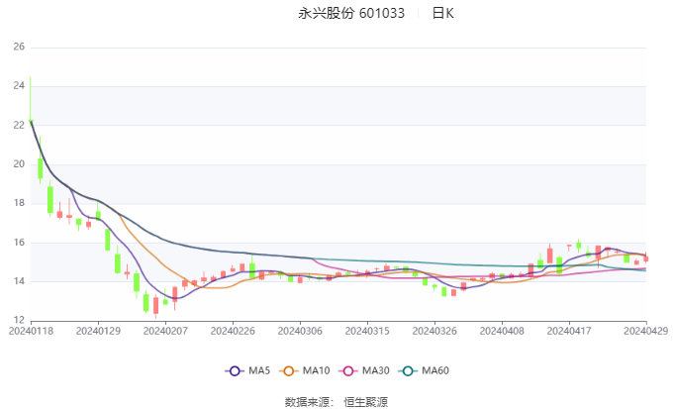Click the x-axis date 20240226
Image resolution: width=673 pixels, height=409 pixels.
point(233,331)
